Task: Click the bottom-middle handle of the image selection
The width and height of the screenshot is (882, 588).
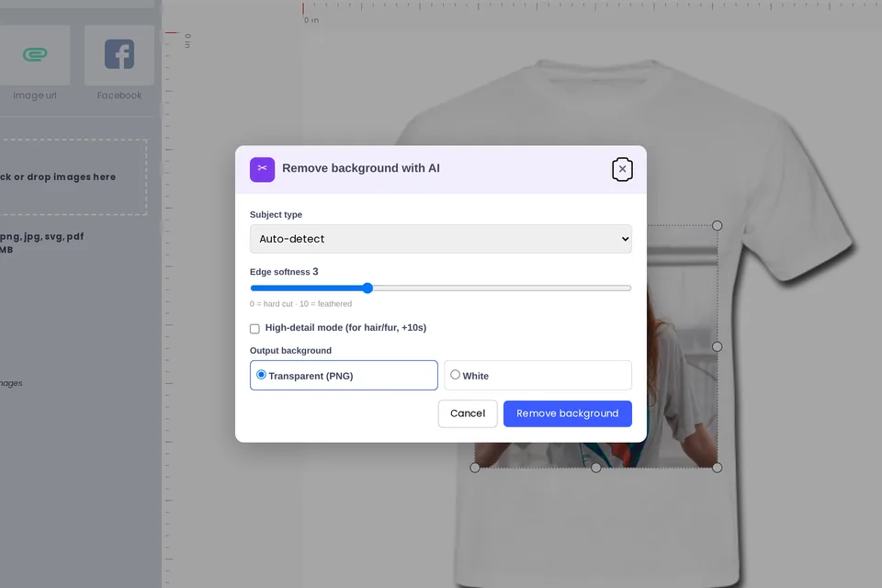Action: coord(595,468)
